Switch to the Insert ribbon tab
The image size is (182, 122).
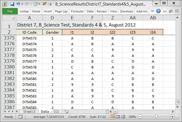(48, 11)
